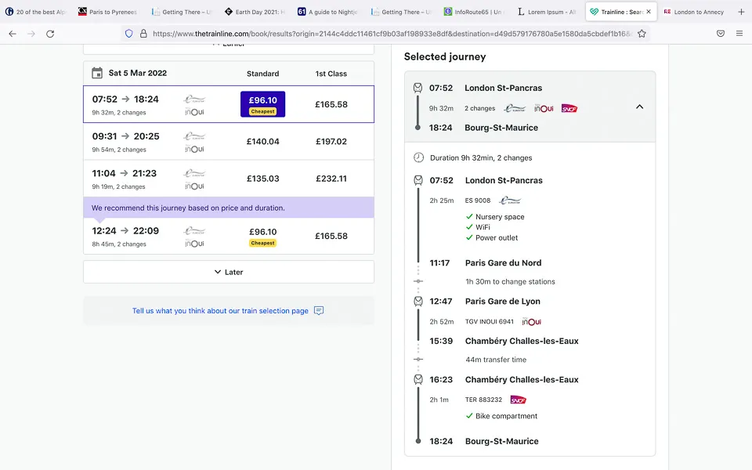Click the 12:24 → 22:09 journey times

(x=125, y=230)
